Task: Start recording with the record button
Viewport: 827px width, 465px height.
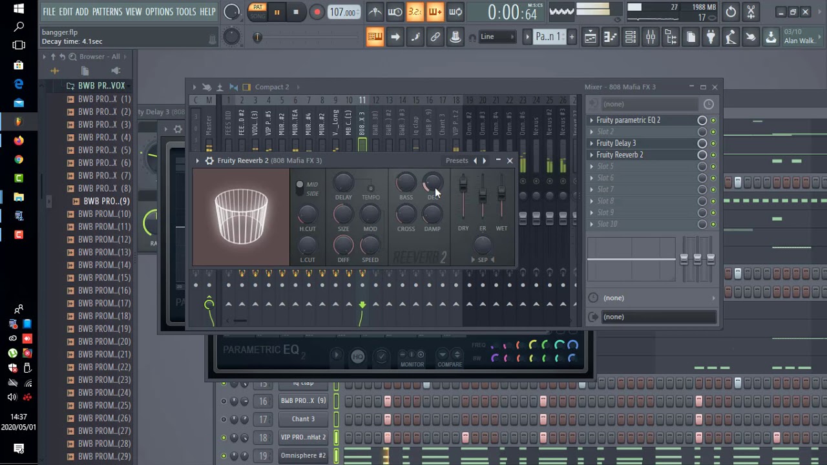Action: pyautogui.click(x=317, y=12)
